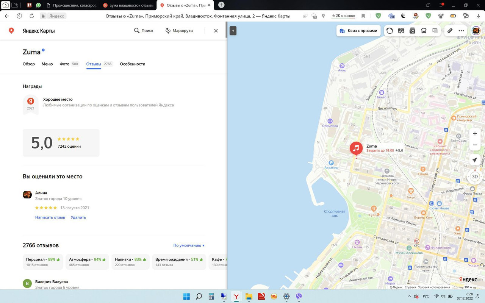Open new browser tab with plus
The height and width of the screenshot is (303, 485).
pos(221,5)
